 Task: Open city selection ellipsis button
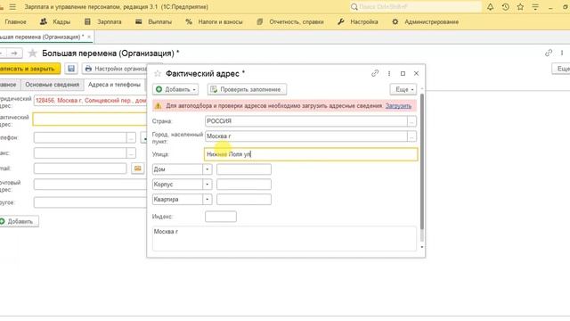coord(411,136)
